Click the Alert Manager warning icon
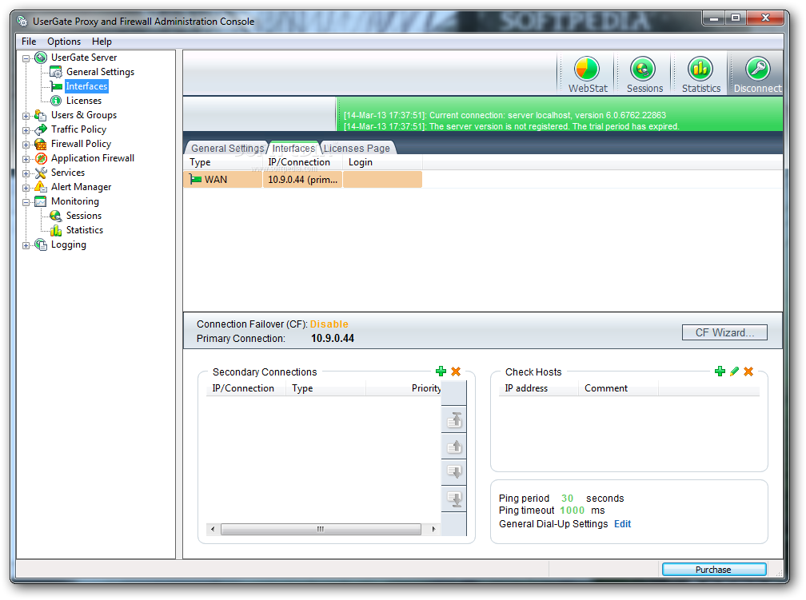The width and height of the screenshot is (806, 600). (41, 187)
